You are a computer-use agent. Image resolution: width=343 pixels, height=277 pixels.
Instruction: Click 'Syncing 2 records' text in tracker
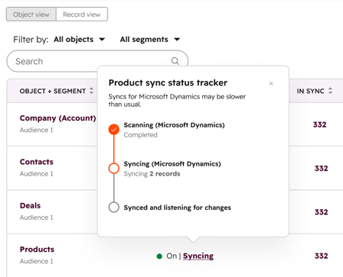point(152,174)
